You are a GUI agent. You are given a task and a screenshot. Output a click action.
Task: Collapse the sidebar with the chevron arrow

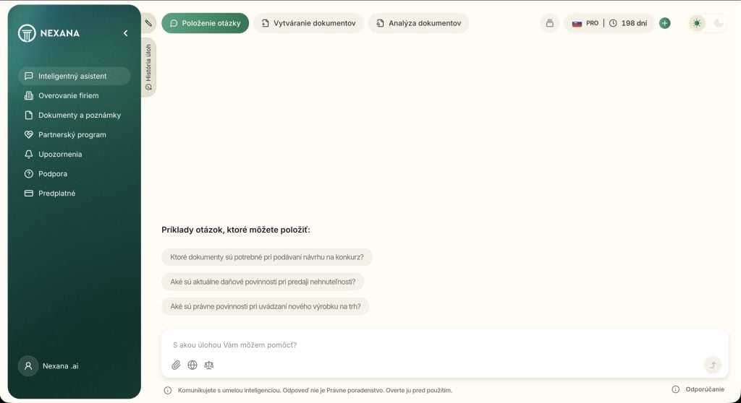(125, 33)
